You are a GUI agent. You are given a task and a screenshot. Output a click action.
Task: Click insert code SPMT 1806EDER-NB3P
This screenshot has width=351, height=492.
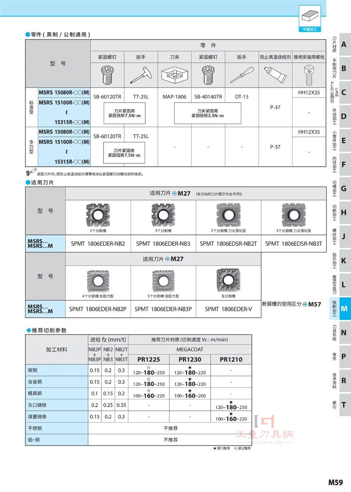pyautogui.click(x=163, y=309)
